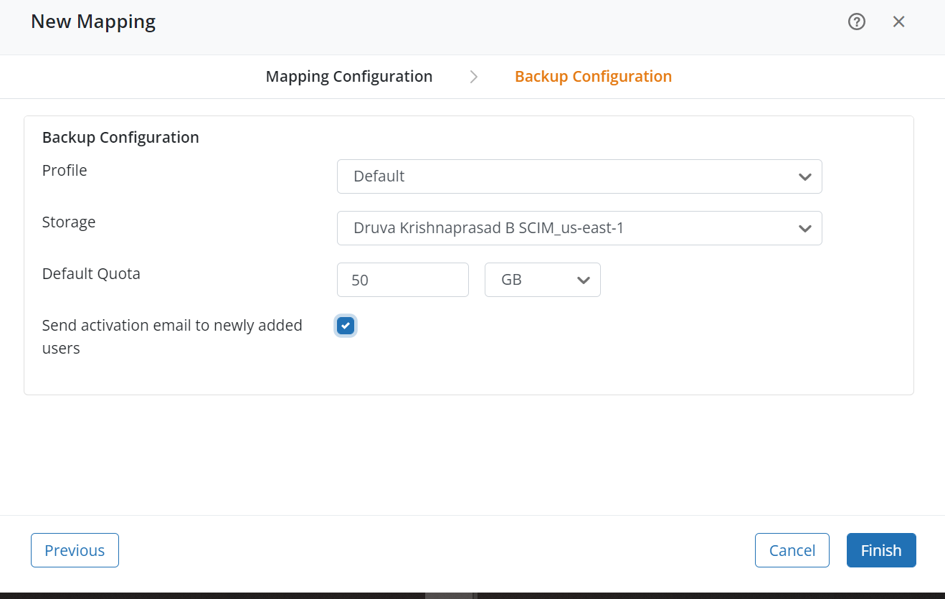The height and width of the screenshot is (599, 945).
Task: Focus the Default Quota number field
Action: [402, 280]
